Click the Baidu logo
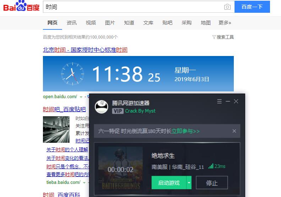The width and height of the screenshot is (281, 197). 21,6
